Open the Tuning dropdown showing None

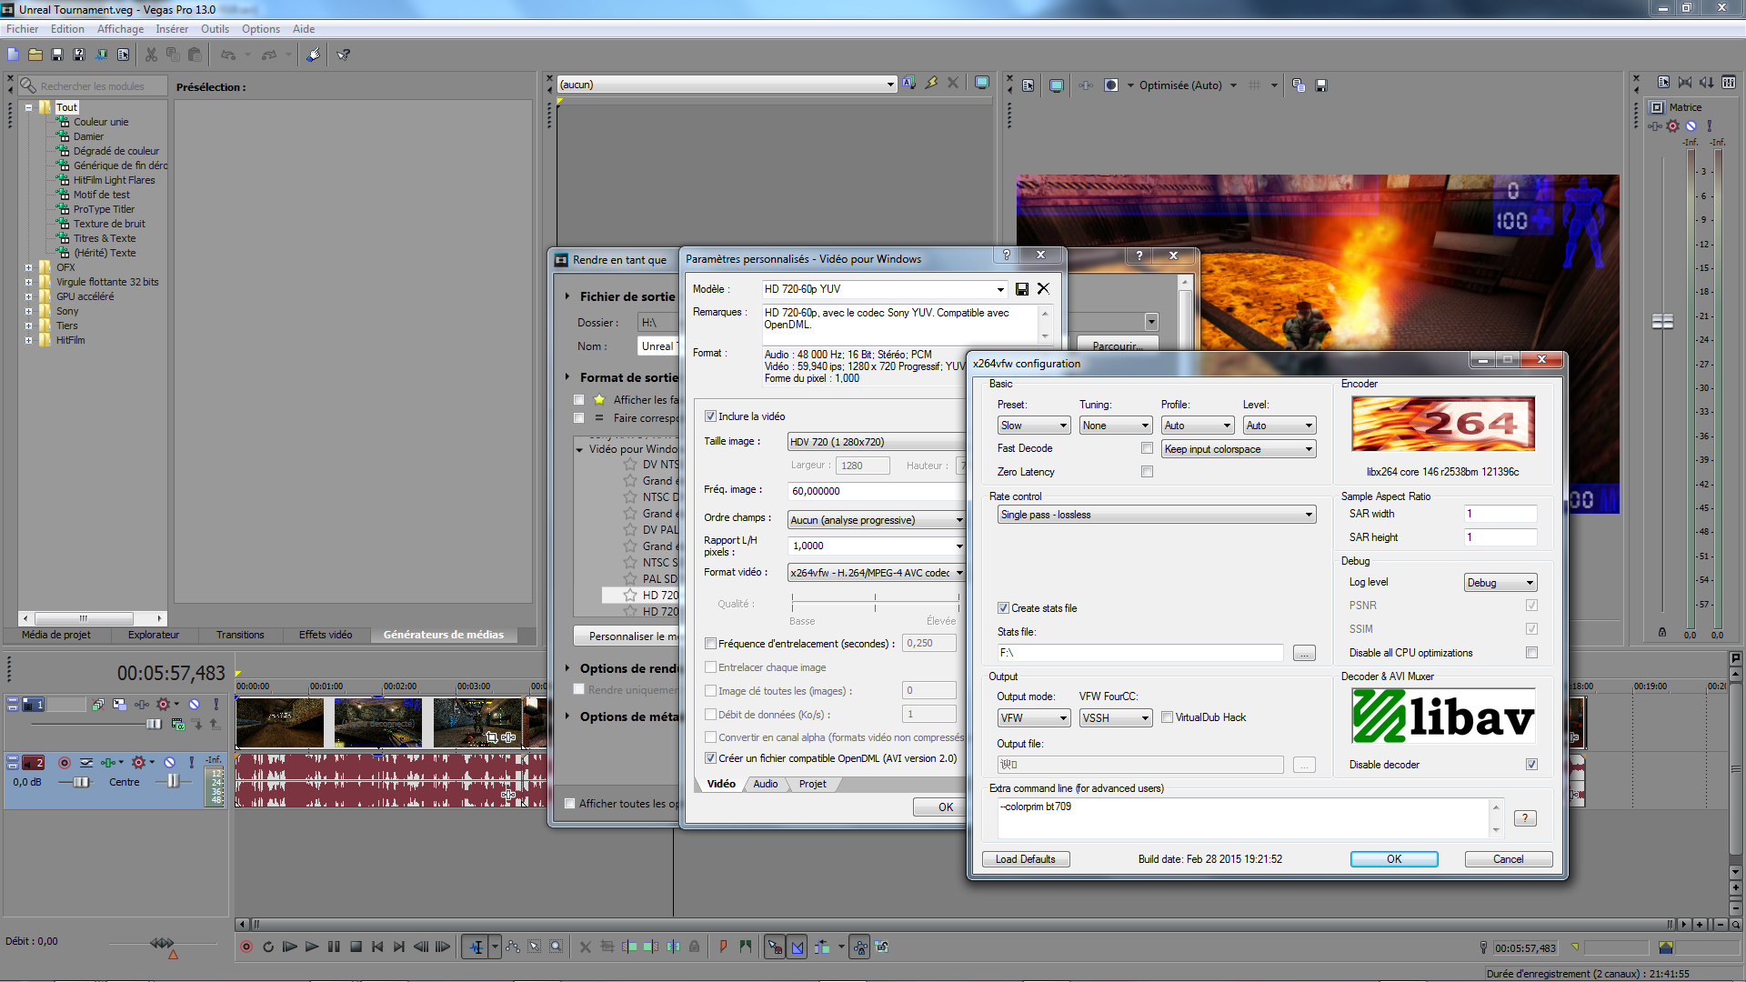coord(1116,426)
